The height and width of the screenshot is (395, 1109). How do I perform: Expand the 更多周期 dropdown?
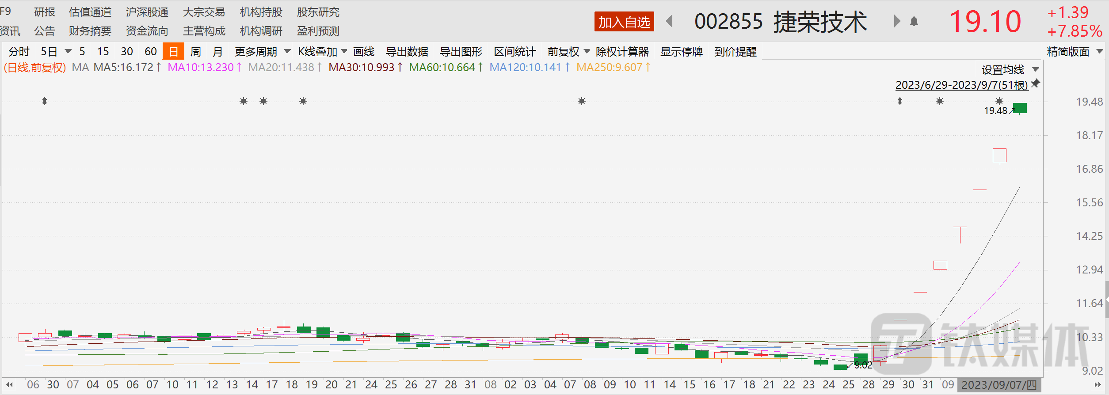pyautogui.click(x=262, y=52)
